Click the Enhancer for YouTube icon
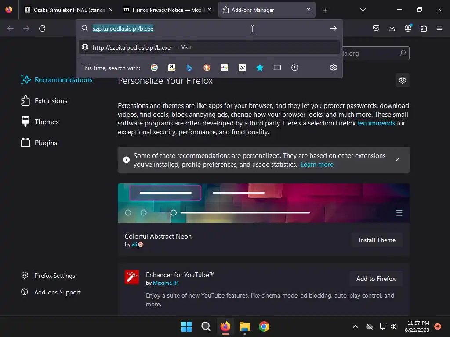The width and height of the screenshot is (450, 337). point(132,277)
